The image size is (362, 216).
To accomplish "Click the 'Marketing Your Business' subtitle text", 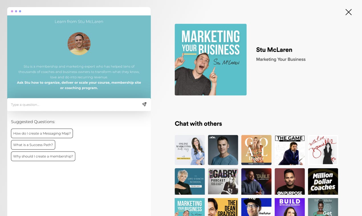I will coord(281,59).
